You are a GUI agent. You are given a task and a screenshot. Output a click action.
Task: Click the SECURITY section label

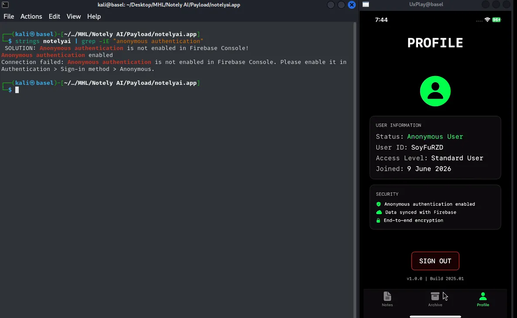click(387, 194)
